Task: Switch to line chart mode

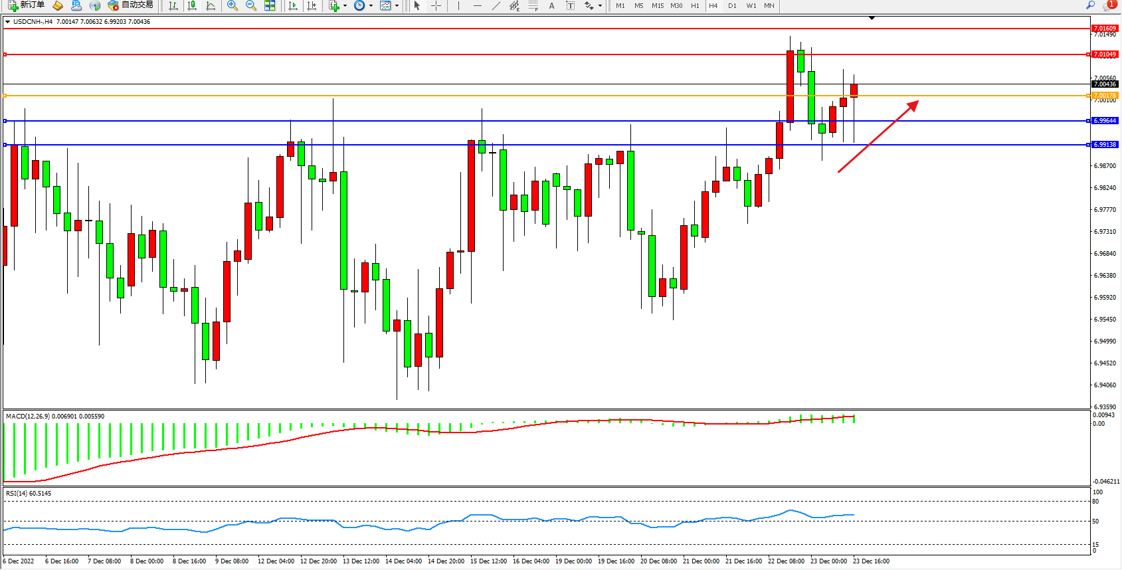Action: pos(211,5)
